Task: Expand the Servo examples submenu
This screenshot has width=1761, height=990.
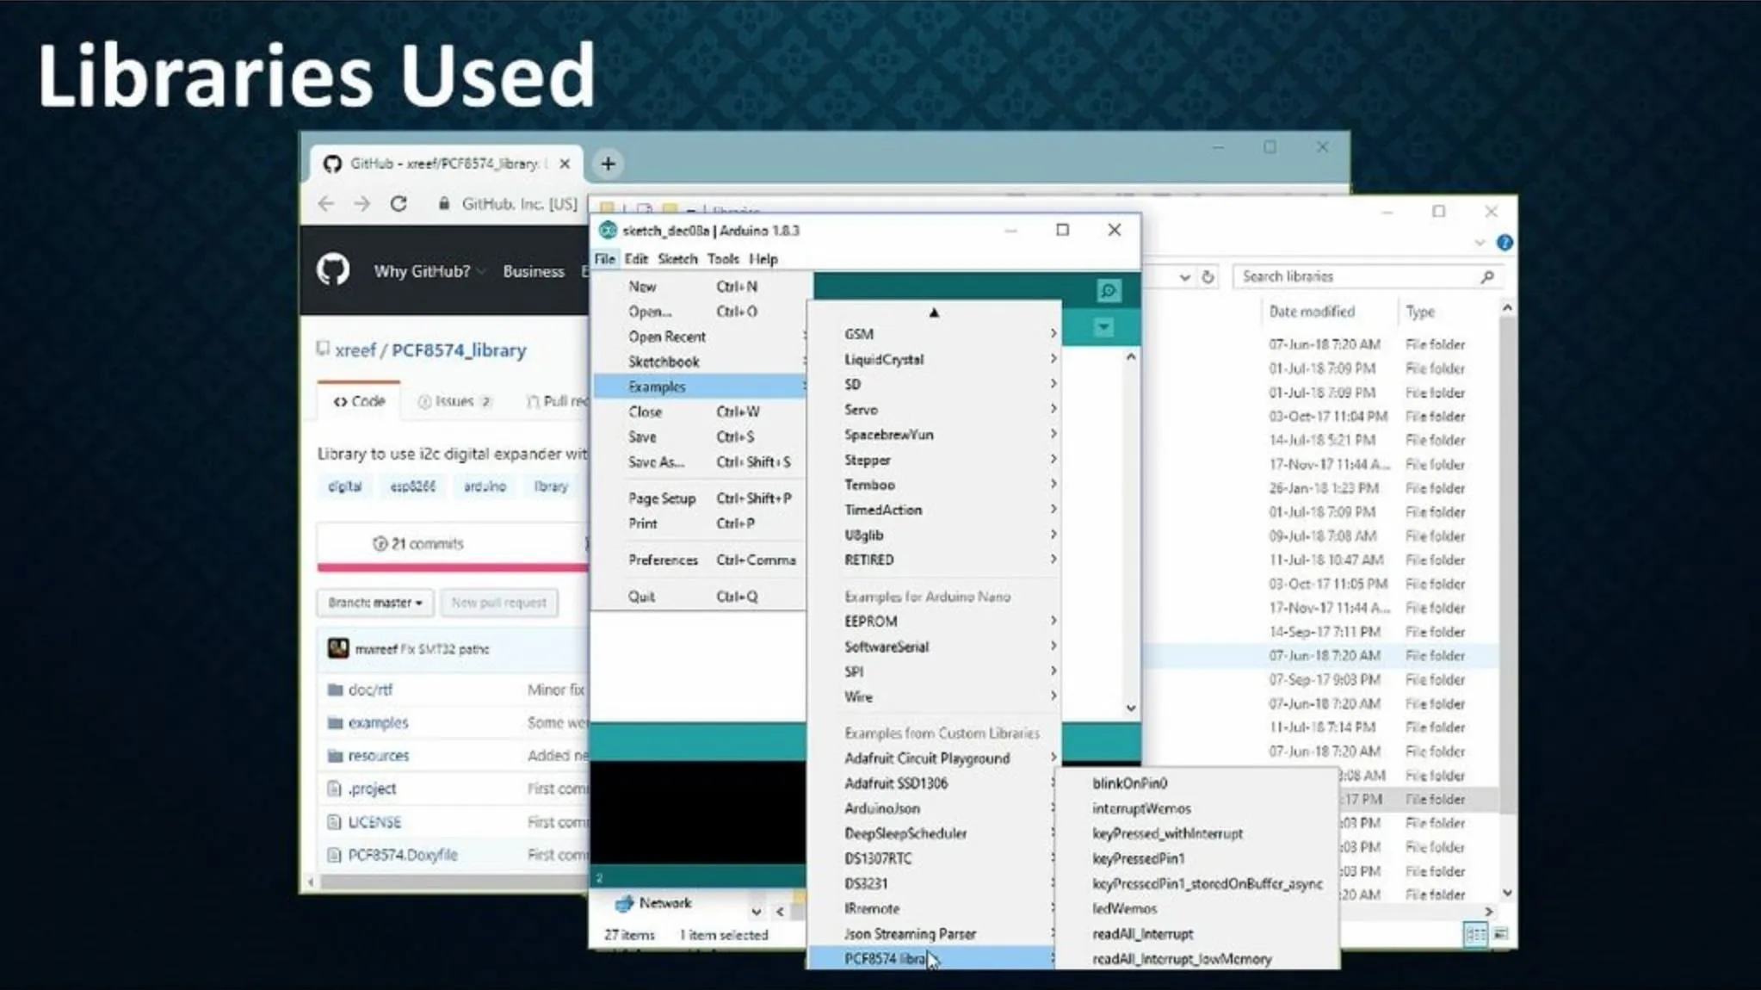Action: click(935, 410)
